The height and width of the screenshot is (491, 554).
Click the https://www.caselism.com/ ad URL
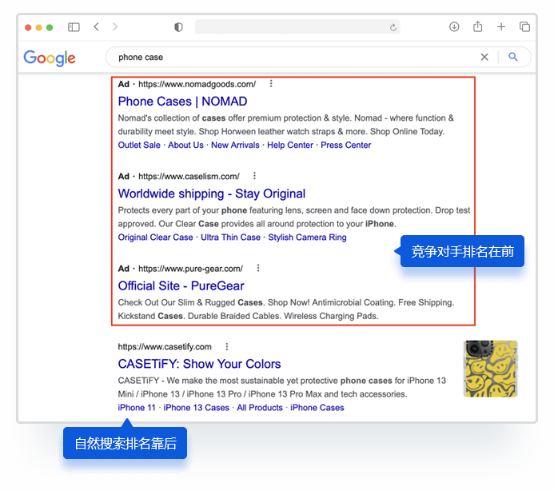[189, 176]
